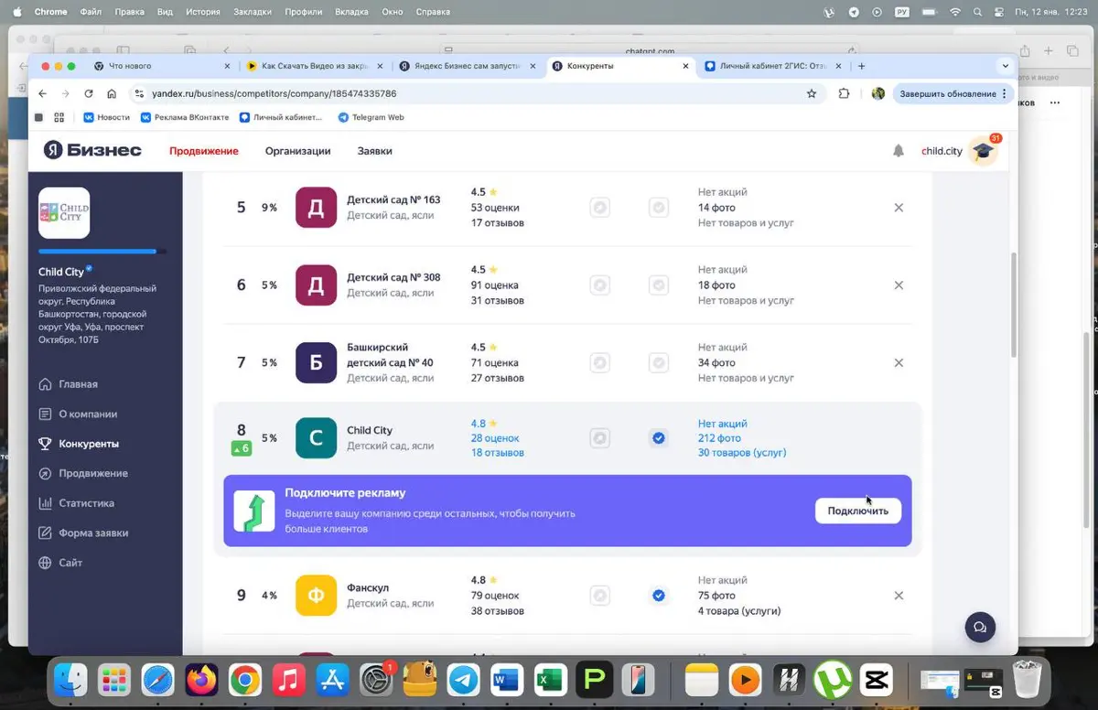
Task: Click the page vertical scrollbar
Action: [x=1013, y=307]
